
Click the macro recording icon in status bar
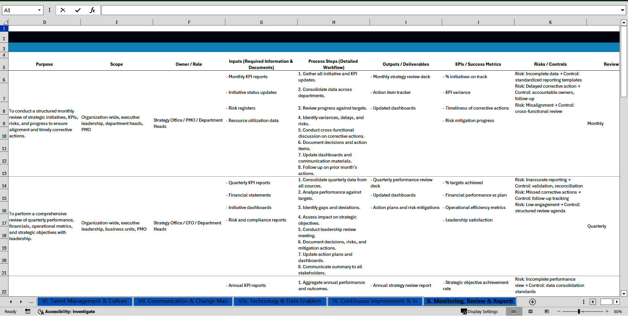pyautogui.click(x=28, y=311)
